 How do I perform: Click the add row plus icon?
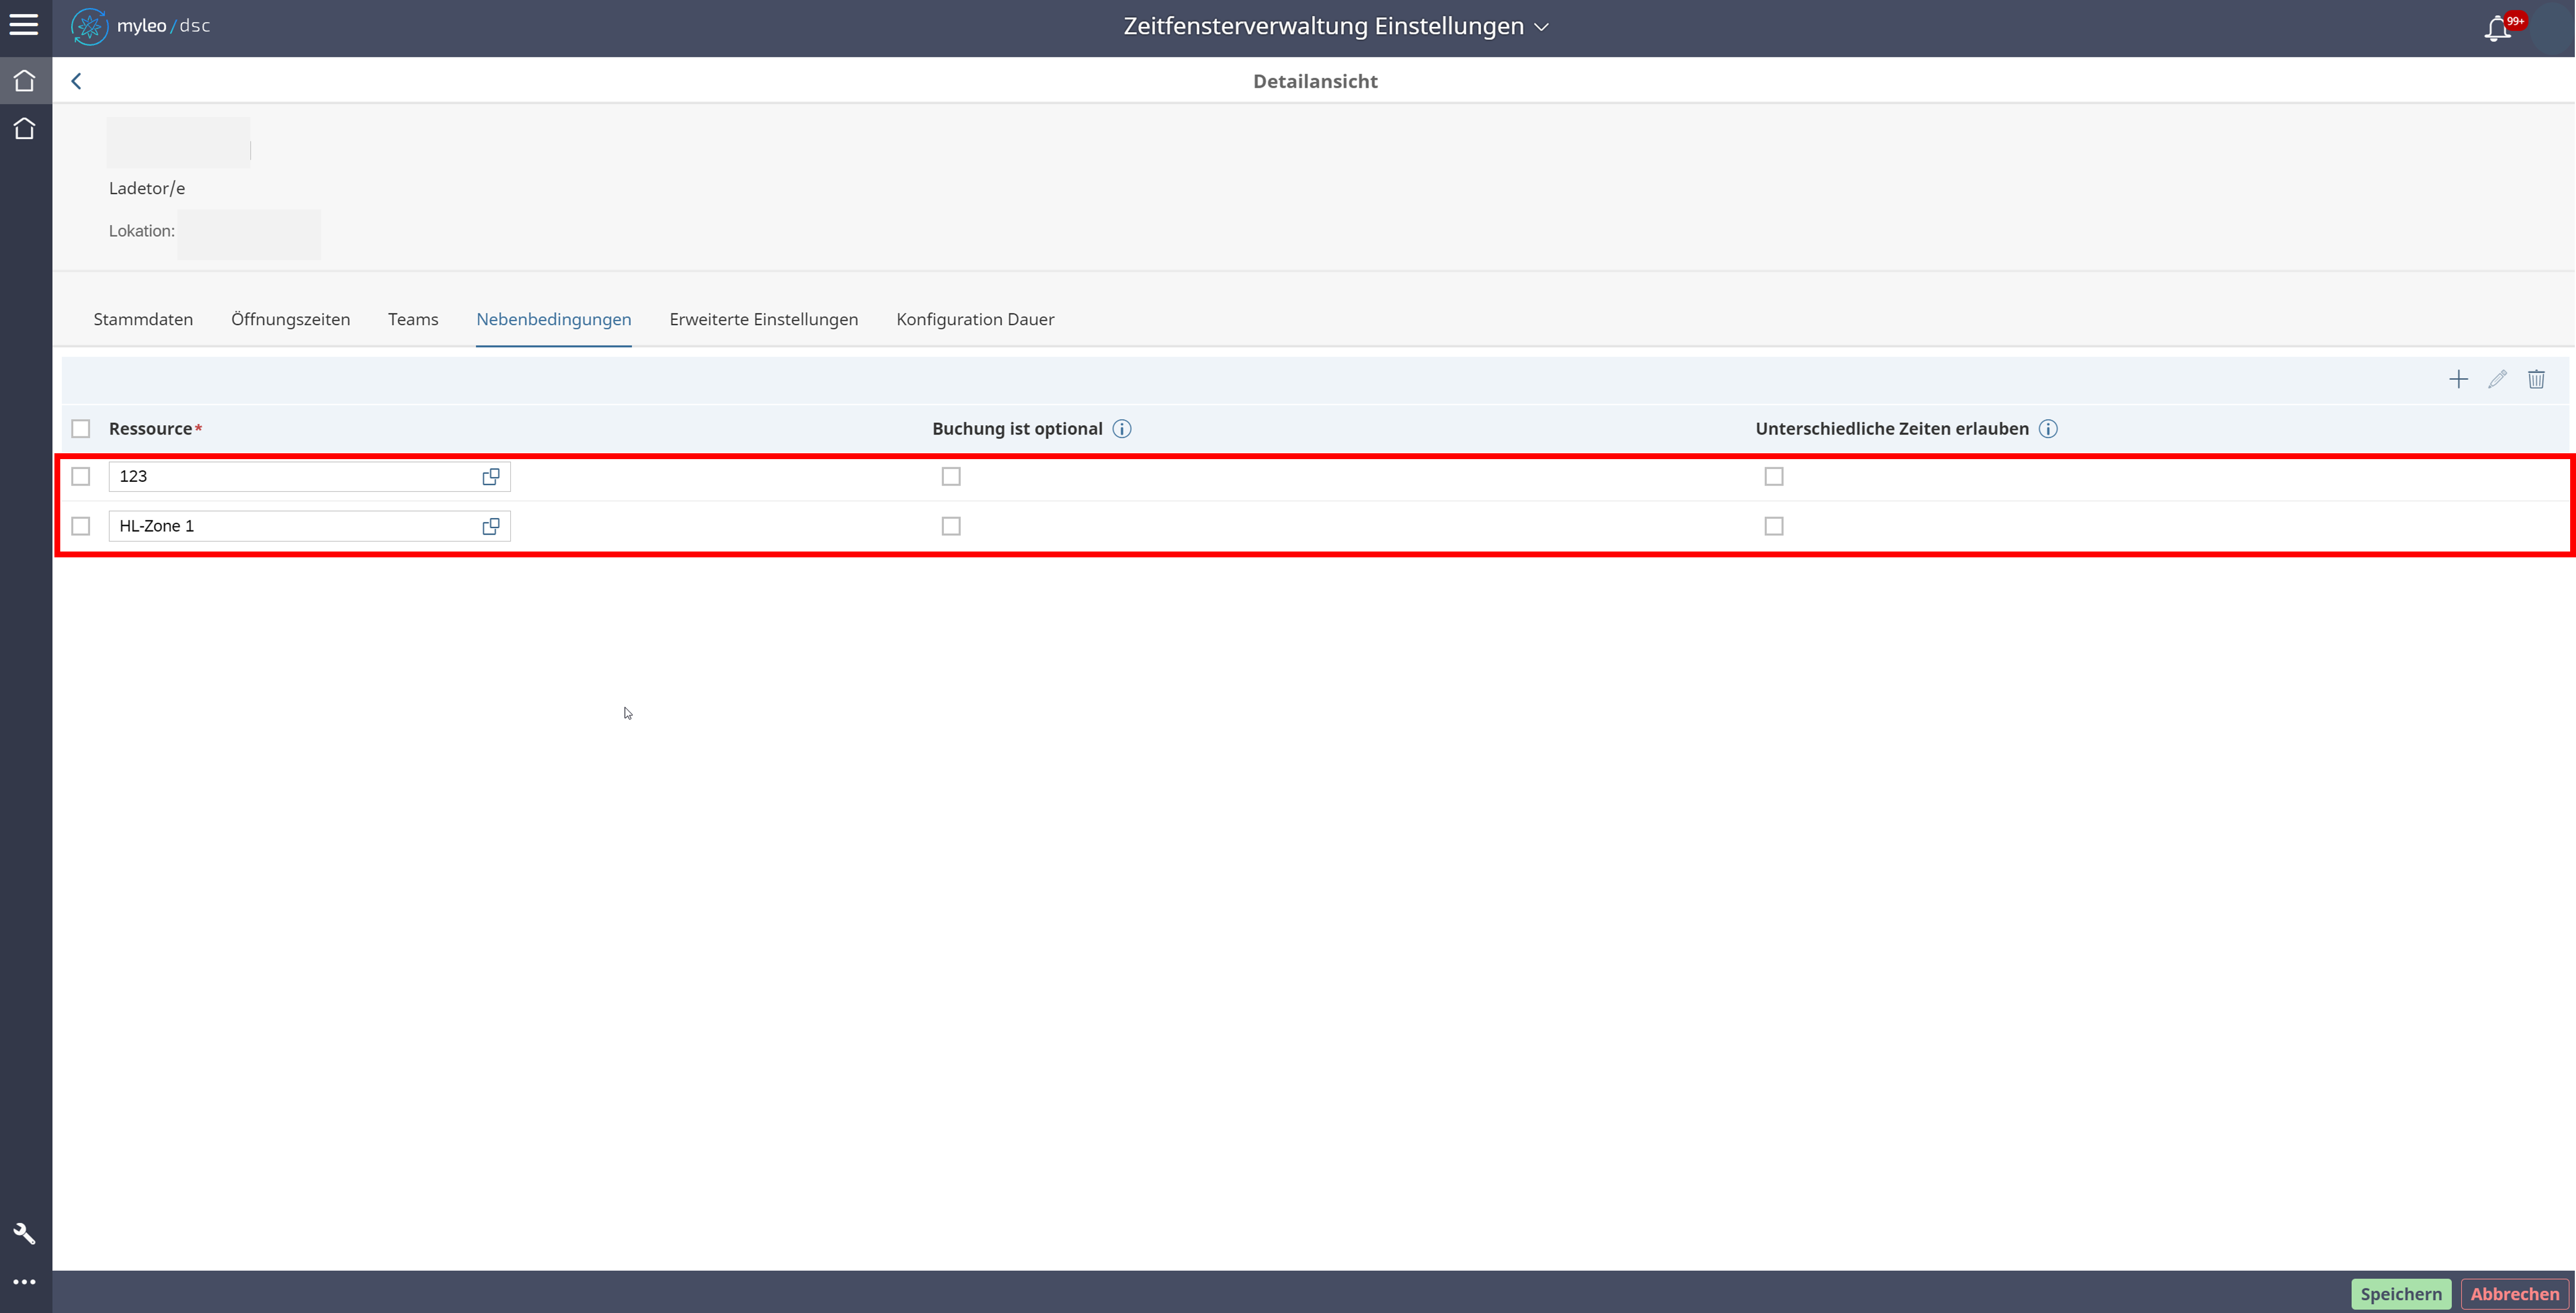tap(2458, 380)
